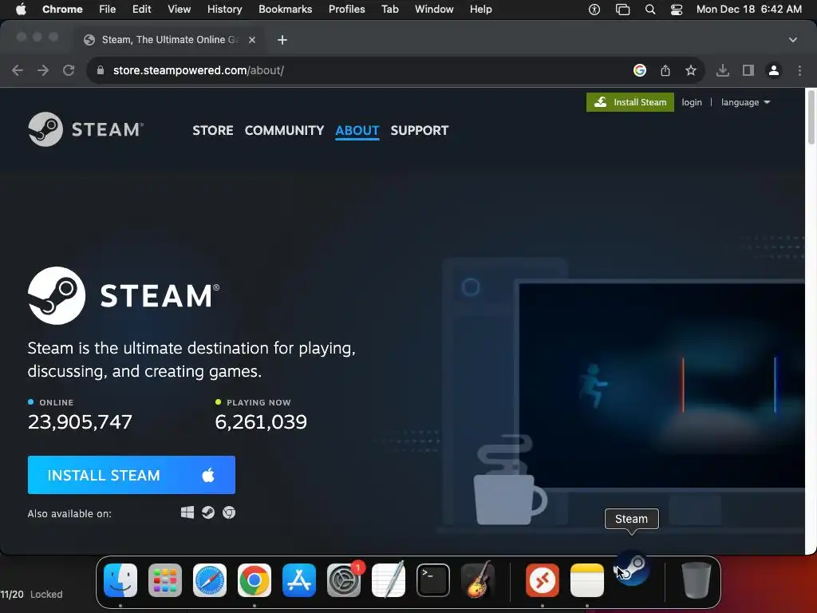Screen dimensions: 817x613
Task: Open the Chrome app menu
Action: (x=62, y=10)
